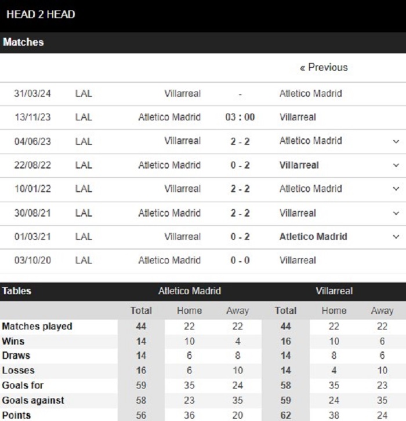Open the 0 - 0 score from 03/10/20

pos(240,260)
